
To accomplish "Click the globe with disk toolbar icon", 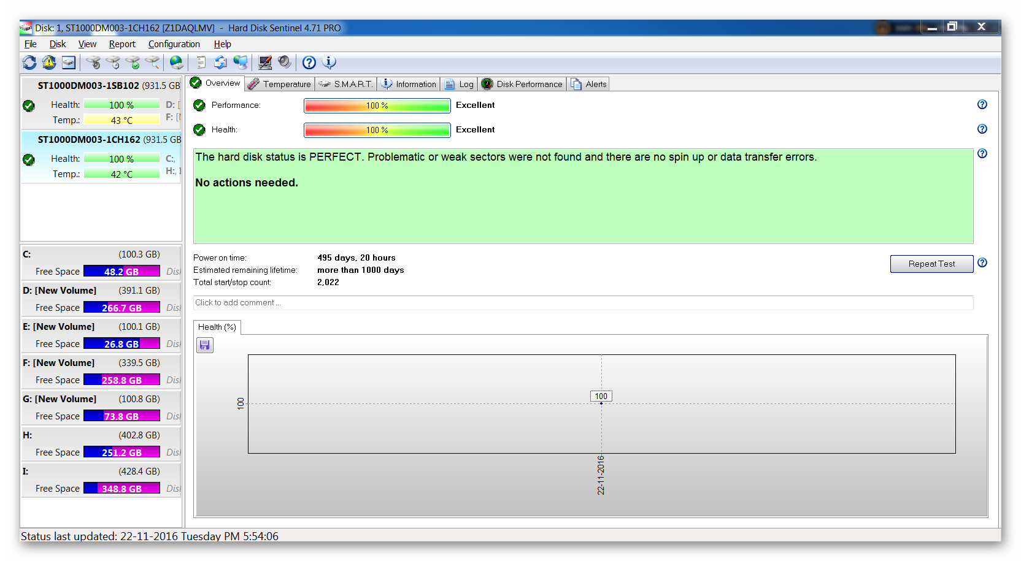I will (x=177, y=63).
